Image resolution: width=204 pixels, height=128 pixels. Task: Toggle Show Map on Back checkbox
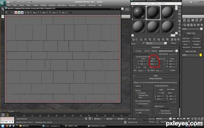tap(134, 54)
